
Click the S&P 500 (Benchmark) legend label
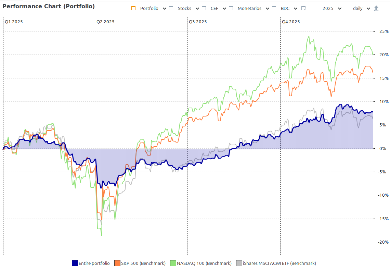click(143, 263)
